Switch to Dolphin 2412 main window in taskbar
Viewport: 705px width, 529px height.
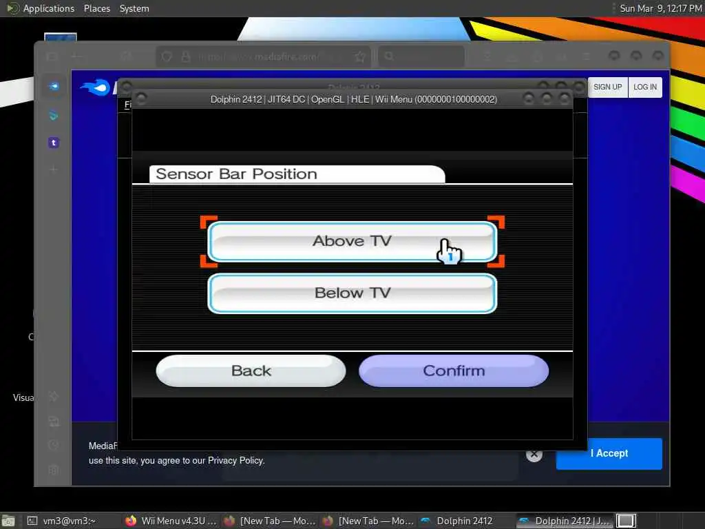click(x=458, y=521)
